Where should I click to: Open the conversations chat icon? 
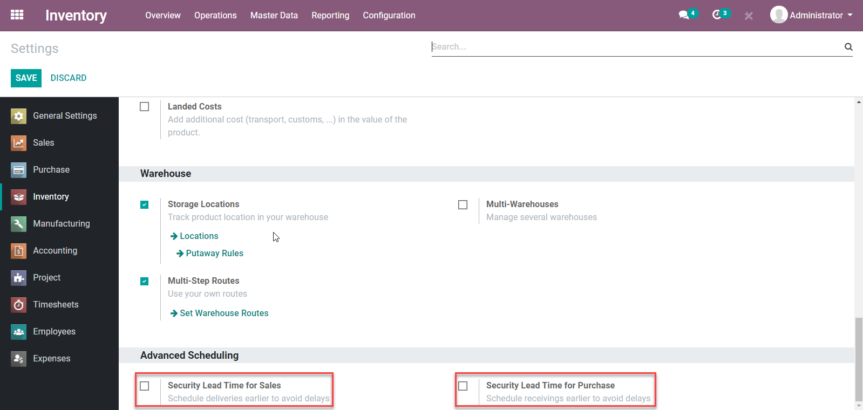(x=684, y=15)
